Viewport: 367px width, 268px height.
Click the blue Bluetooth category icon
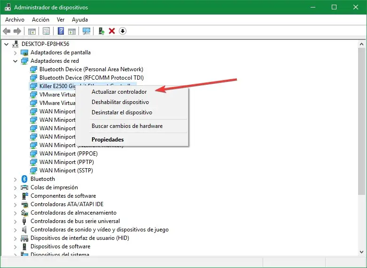pos(24,179)
